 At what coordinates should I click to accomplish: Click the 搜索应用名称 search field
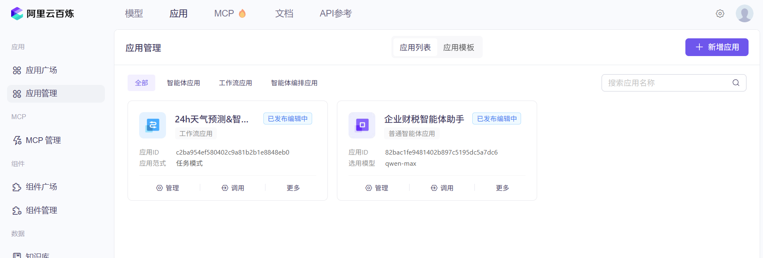(x=674, y=83)
